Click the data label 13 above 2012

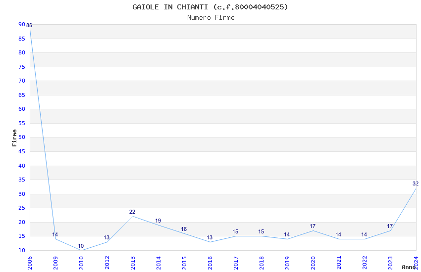click(x=106, y=237)
